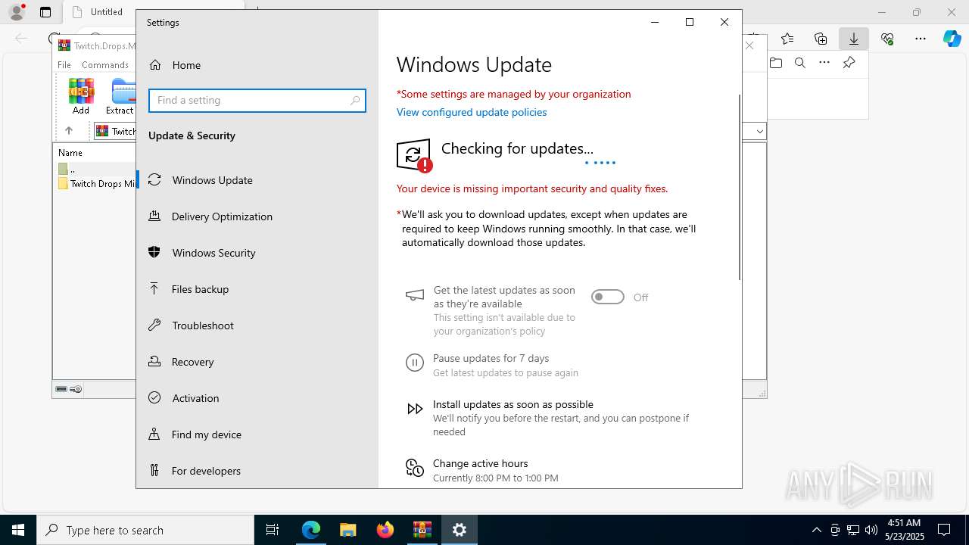Open the notification center icon
The width and height of the screenshot is (969, 545).
[944, 530]
